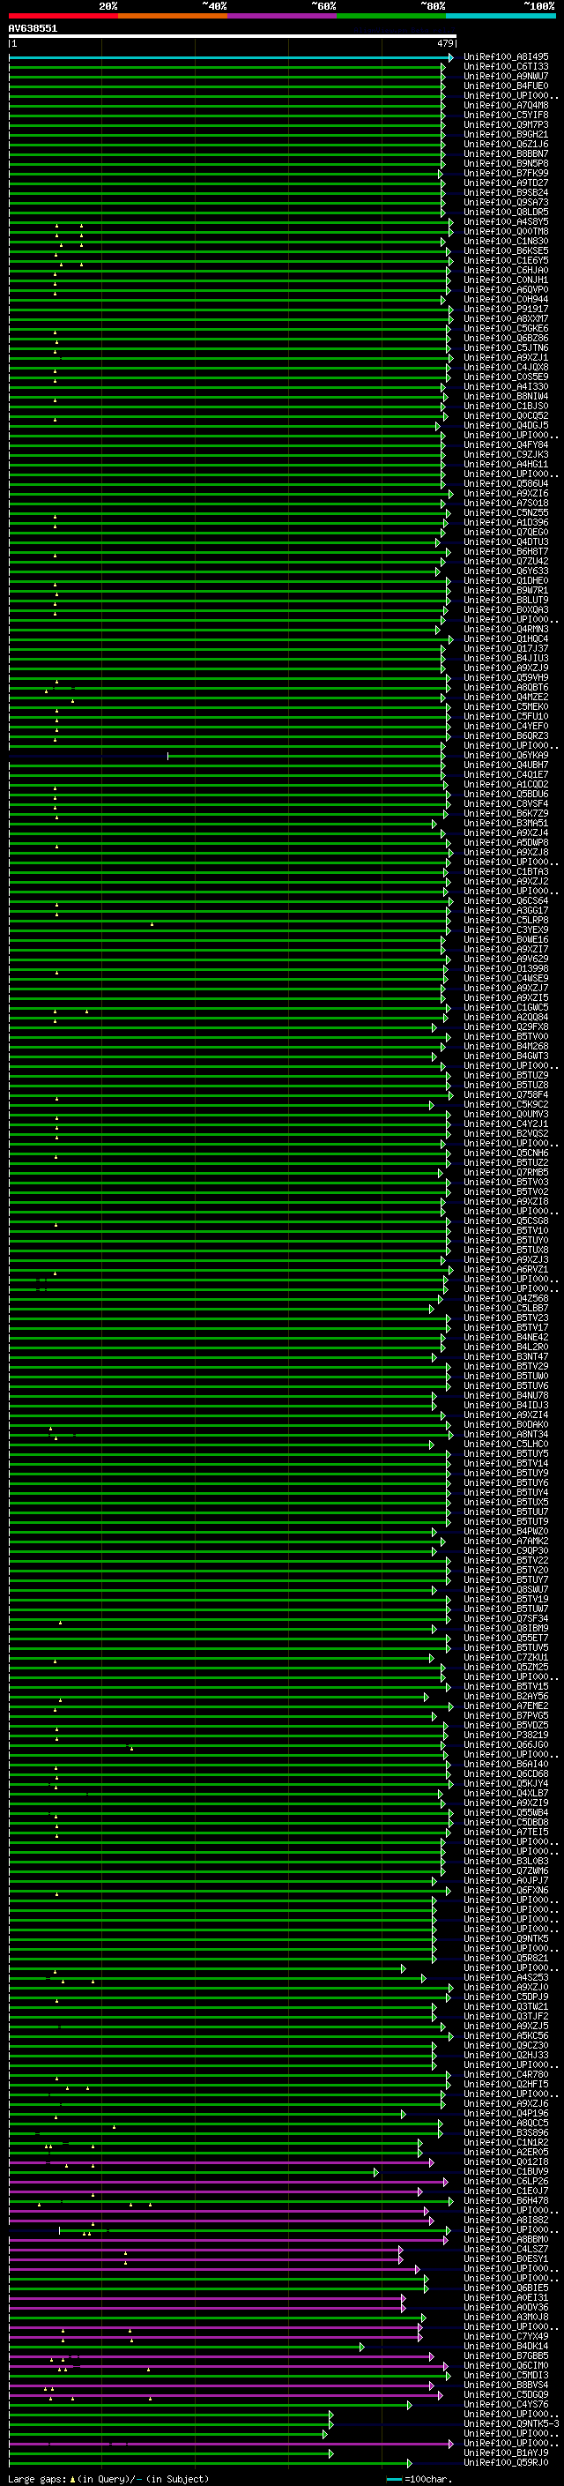
Task: Click hit label UniRef100_C1N830
Action: pos(506,242)
